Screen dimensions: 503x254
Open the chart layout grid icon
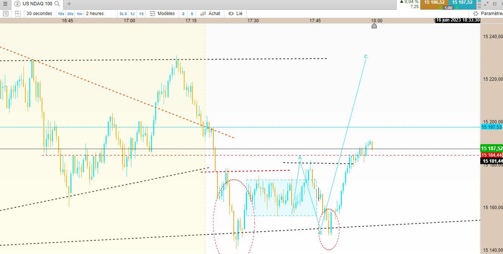click(18, 14)
